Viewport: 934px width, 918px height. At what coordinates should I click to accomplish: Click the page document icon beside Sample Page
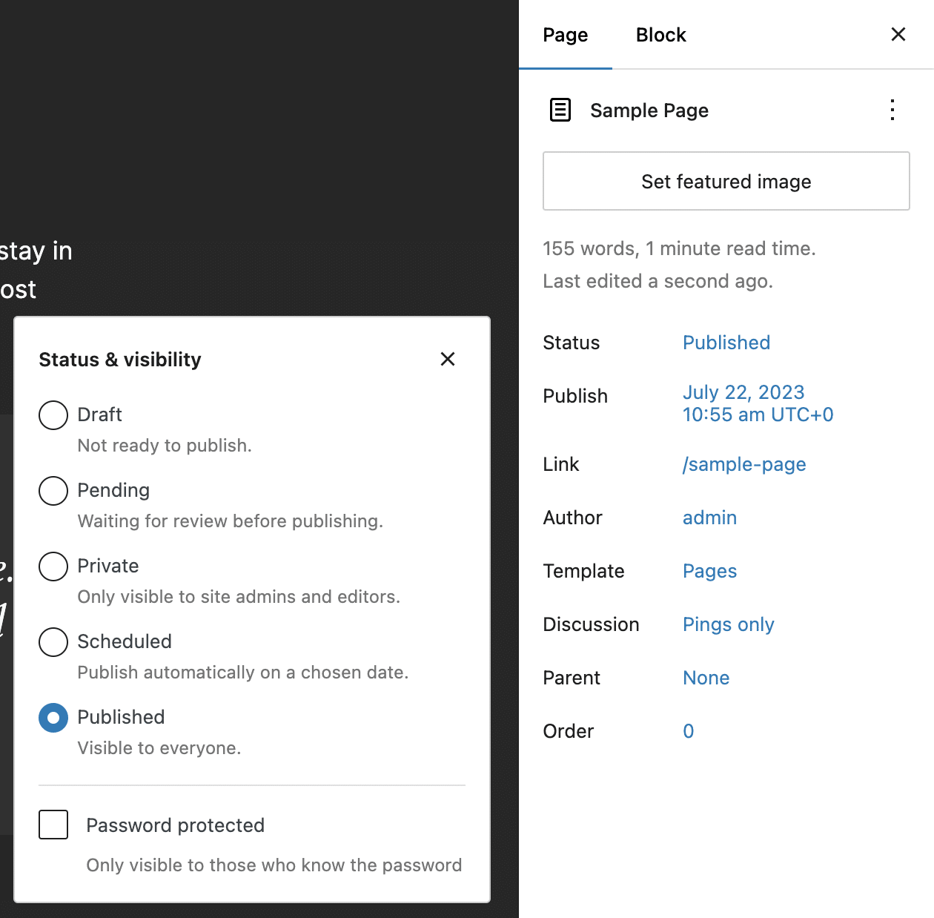(x=560, y=110)
